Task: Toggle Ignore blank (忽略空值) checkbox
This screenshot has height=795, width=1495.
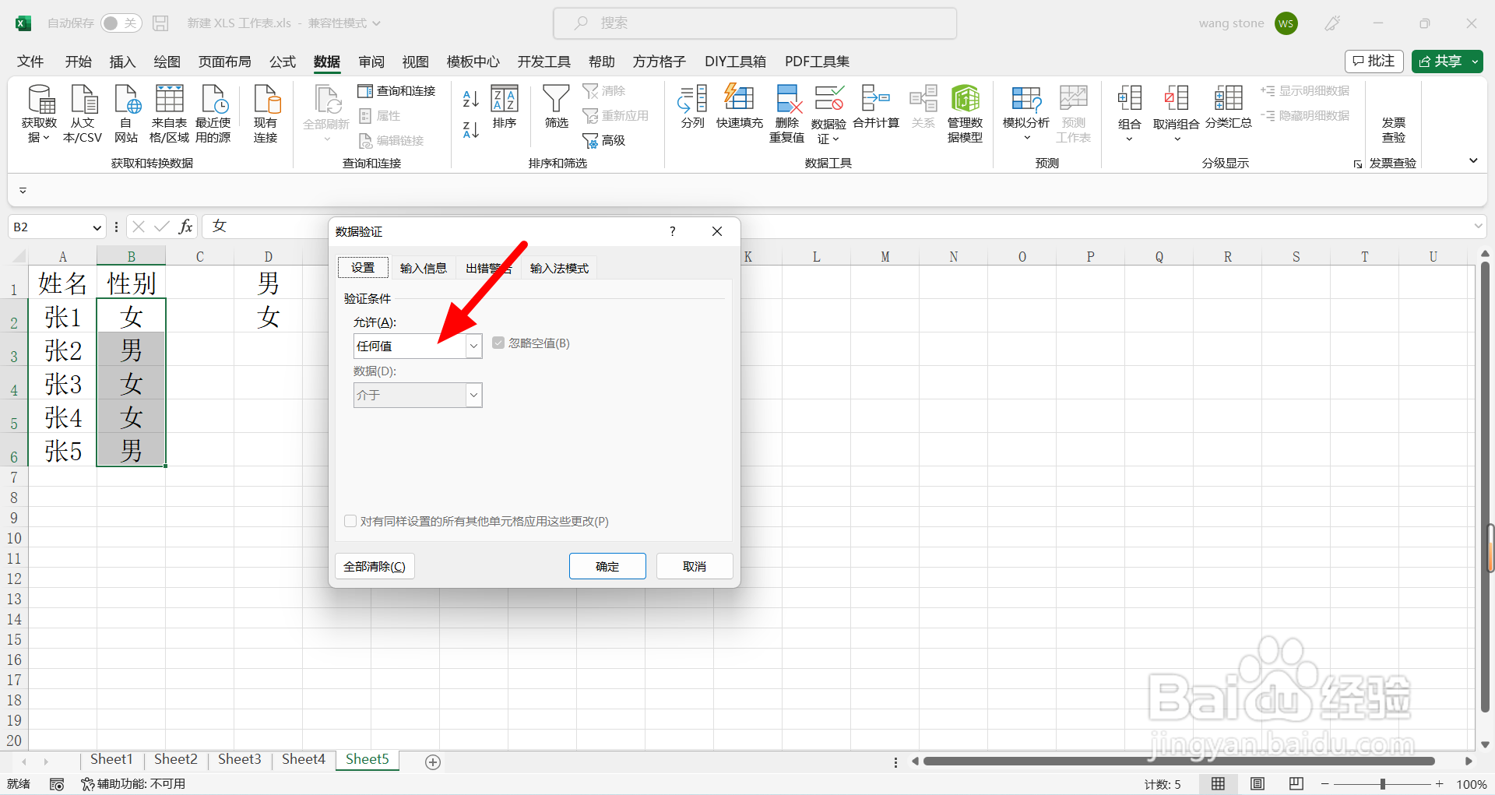Action: [x=498, y=343]
